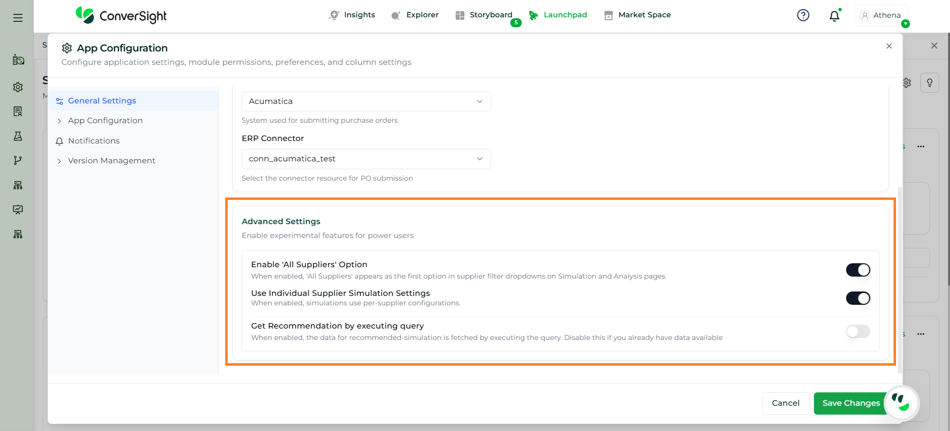This screenshot has width=950, height=431.
Task: Open the hamburger menu icon
Action: coord(18,18)
